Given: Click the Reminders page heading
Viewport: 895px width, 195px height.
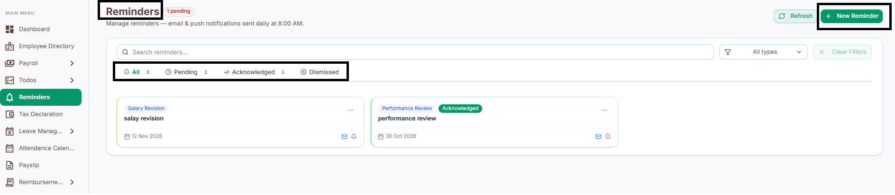Looking at the screenshot, I should click(133, 11).
